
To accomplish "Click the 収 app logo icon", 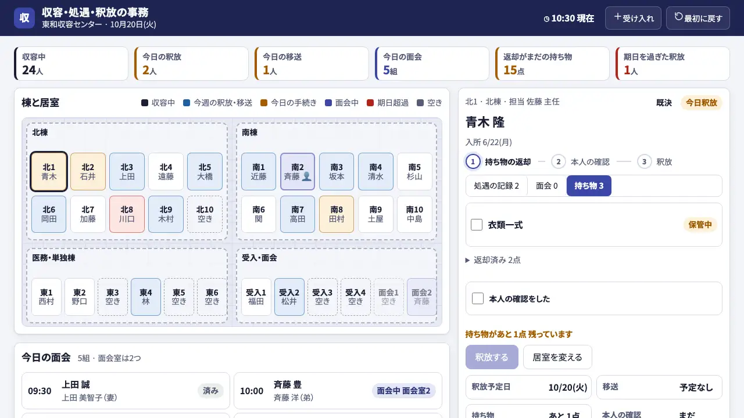I will 24,18.
